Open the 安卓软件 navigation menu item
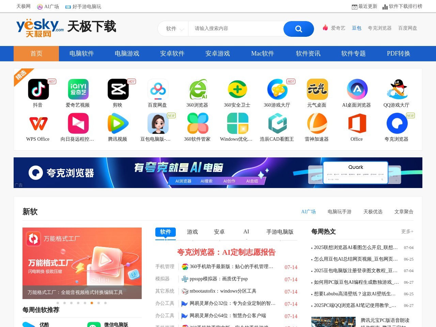The width and height of the screenshot is (436, 327). [x=172, y=53]
